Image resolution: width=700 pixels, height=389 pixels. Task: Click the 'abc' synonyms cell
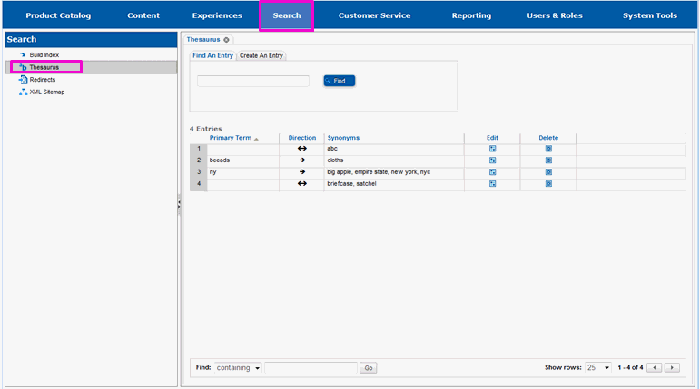[394, 149]
